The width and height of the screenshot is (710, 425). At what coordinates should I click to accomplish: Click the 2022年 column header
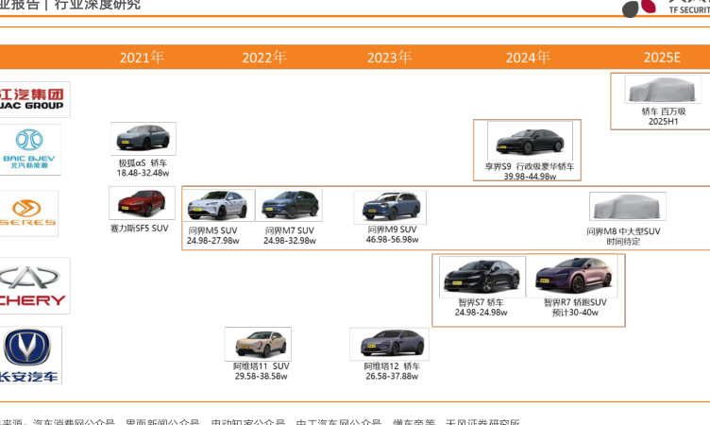[x=264, y=58]
